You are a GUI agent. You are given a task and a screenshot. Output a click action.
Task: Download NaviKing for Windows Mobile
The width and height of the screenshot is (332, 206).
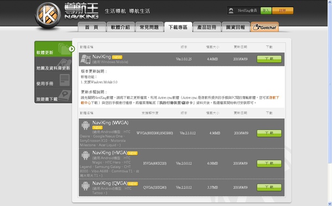coord(269,59)
